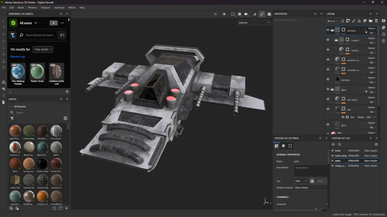387x217 pixels.
Task: Click the downloads counter button showing 0
Action: point(54,23)
